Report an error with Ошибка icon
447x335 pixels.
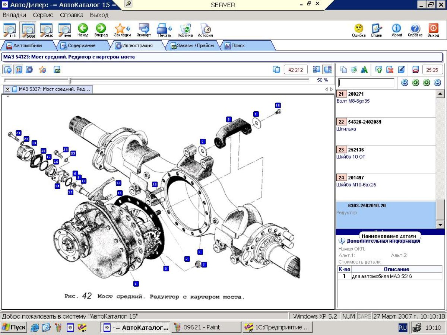(359, 31)
